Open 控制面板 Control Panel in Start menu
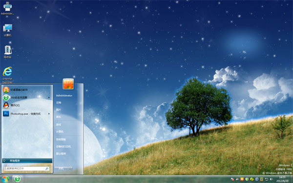Screen dimensions: 293x183 coord(61,139)
